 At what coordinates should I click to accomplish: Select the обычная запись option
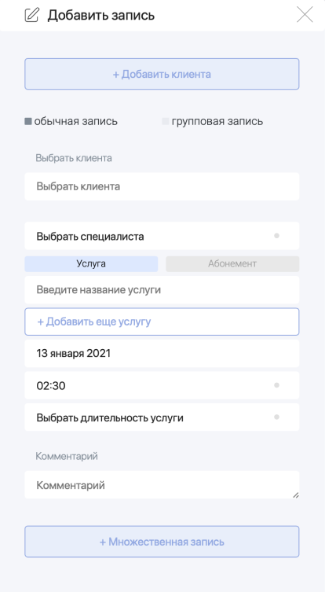click(x=28, y=122)
